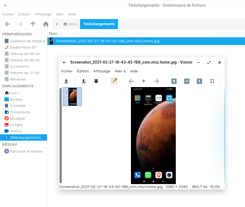Open Parcourir le réseau in sidebar
The image size is (245, 207).
(x=26, y=151)
